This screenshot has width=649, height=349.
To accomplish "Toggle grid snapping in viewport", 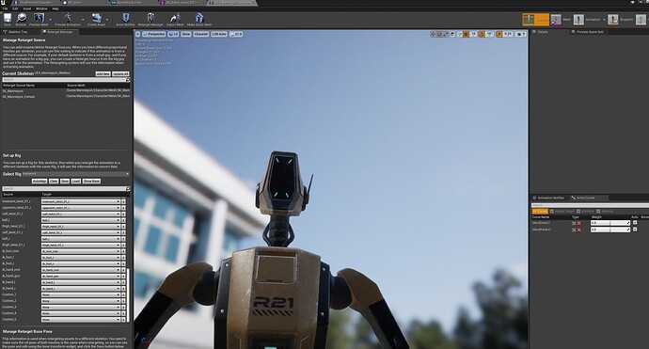I will [x=466, y=35].
